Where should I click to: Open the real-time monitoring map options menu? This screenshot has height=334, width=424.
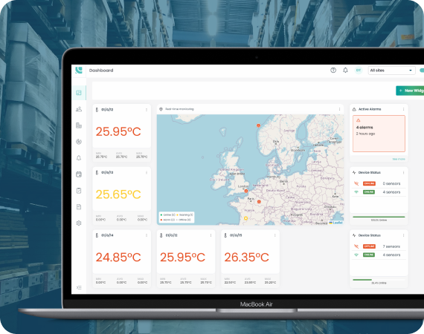pos(340,109)
